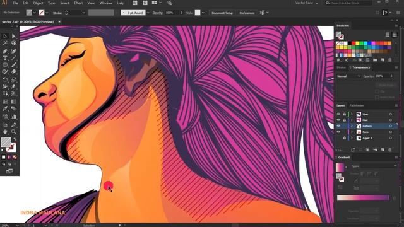This screenshot has width=404, height=227.
Task: Expand Layer 2 contents
Action: point(352,138)
